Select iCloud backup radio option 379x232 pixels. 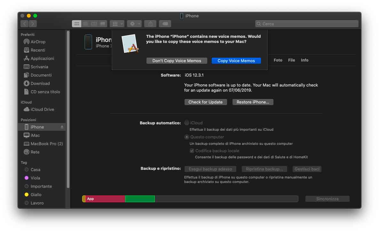pos(186,123)
